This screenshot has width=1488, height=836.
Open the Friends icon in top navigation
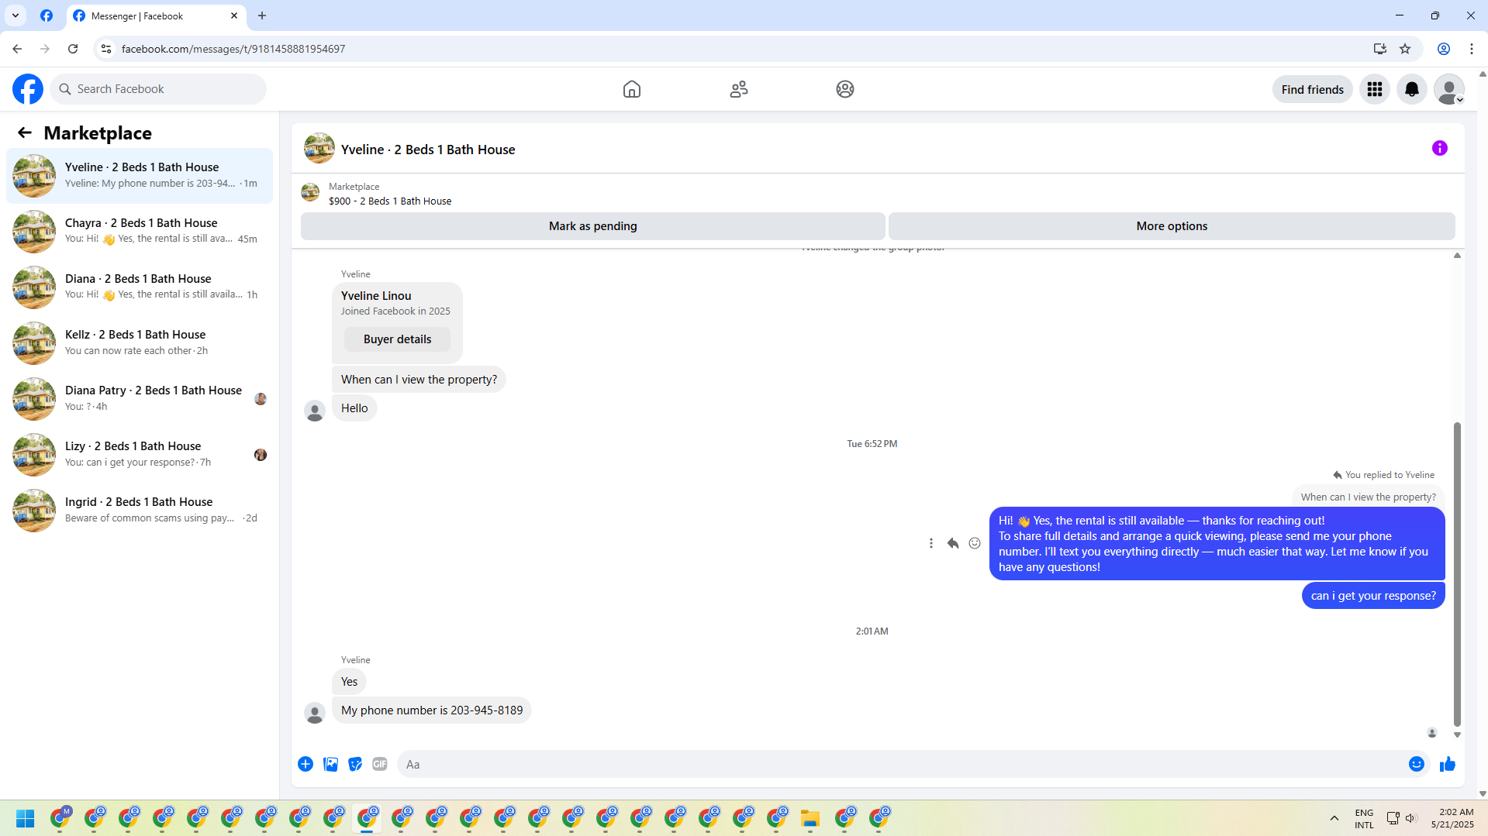(x=739, y=89)
